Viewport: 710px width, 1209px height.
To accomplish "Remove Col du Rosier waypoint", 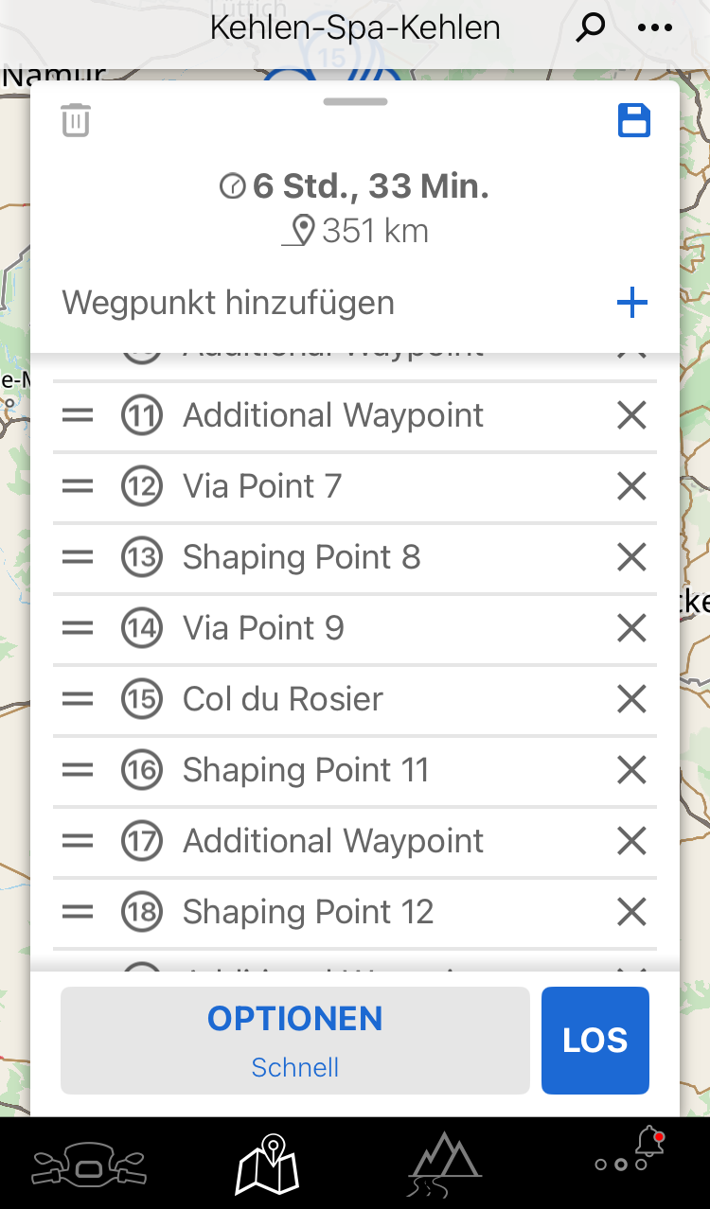I will (x=631, y=699).
